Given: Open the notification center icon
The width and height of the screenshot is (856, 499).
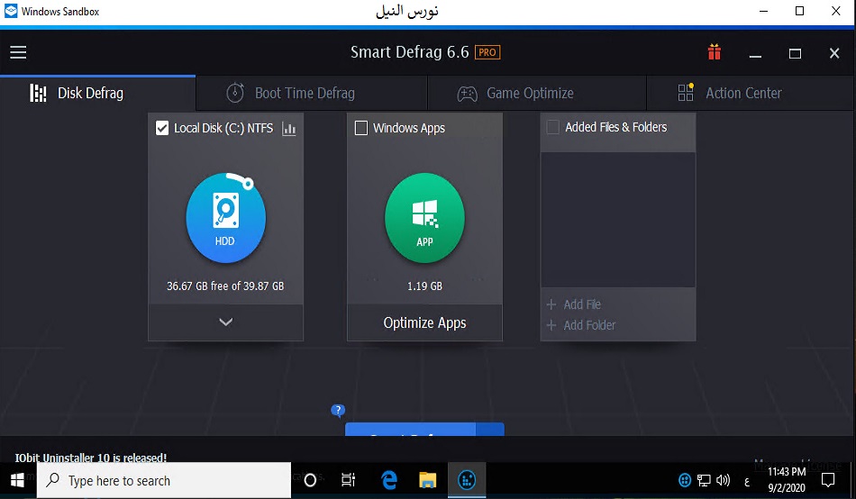Looking at the screenshot, I should 828,480.
